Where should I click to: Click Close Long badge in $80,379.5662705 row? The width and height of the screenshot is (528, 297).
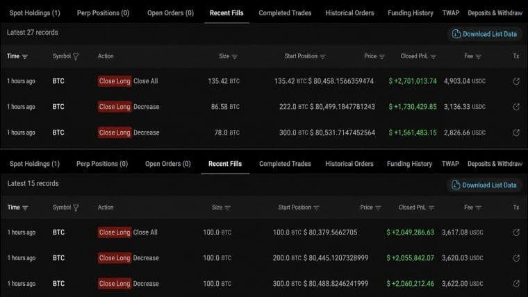click(x=115, y=232)
